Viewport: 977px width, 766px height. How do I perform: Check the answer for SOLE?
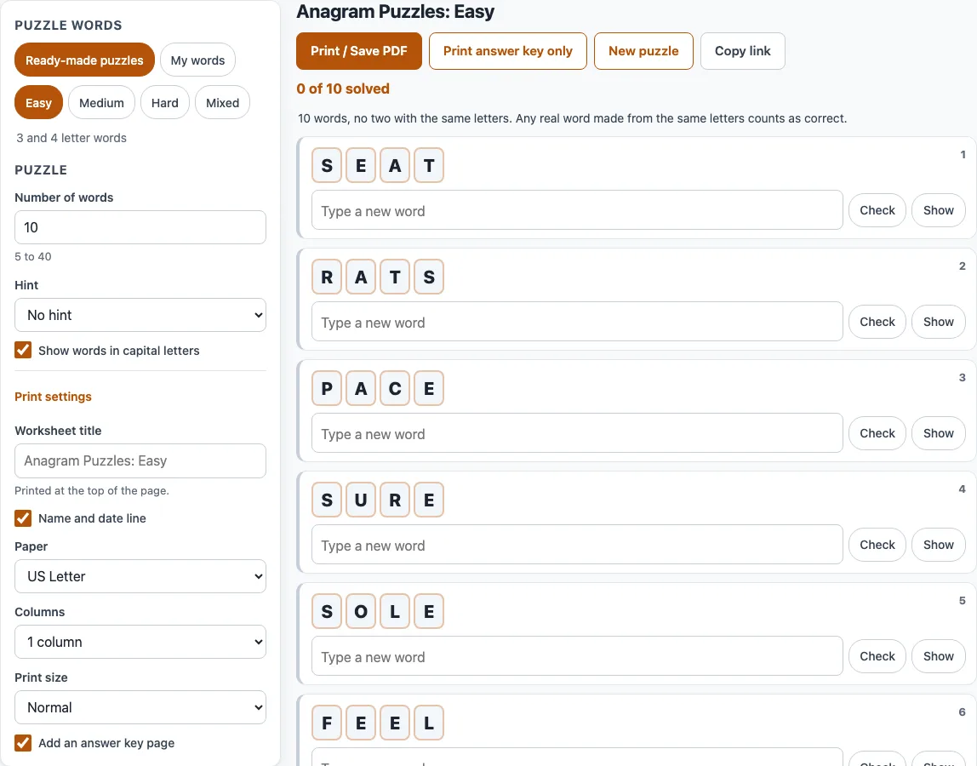(877, 656)
